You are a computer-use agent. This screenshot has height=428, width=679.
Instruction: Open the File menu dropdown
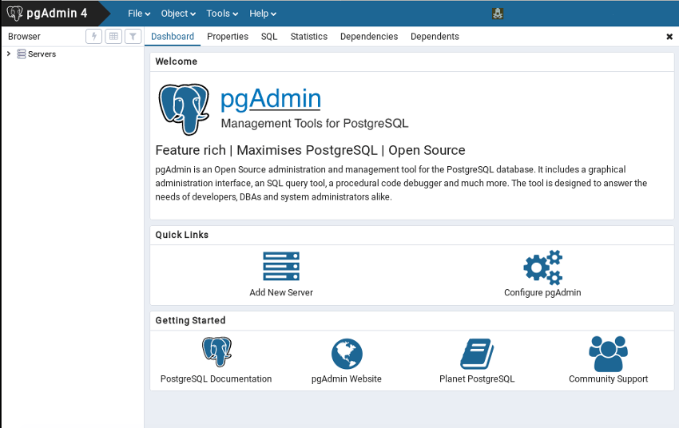(139, 14)
